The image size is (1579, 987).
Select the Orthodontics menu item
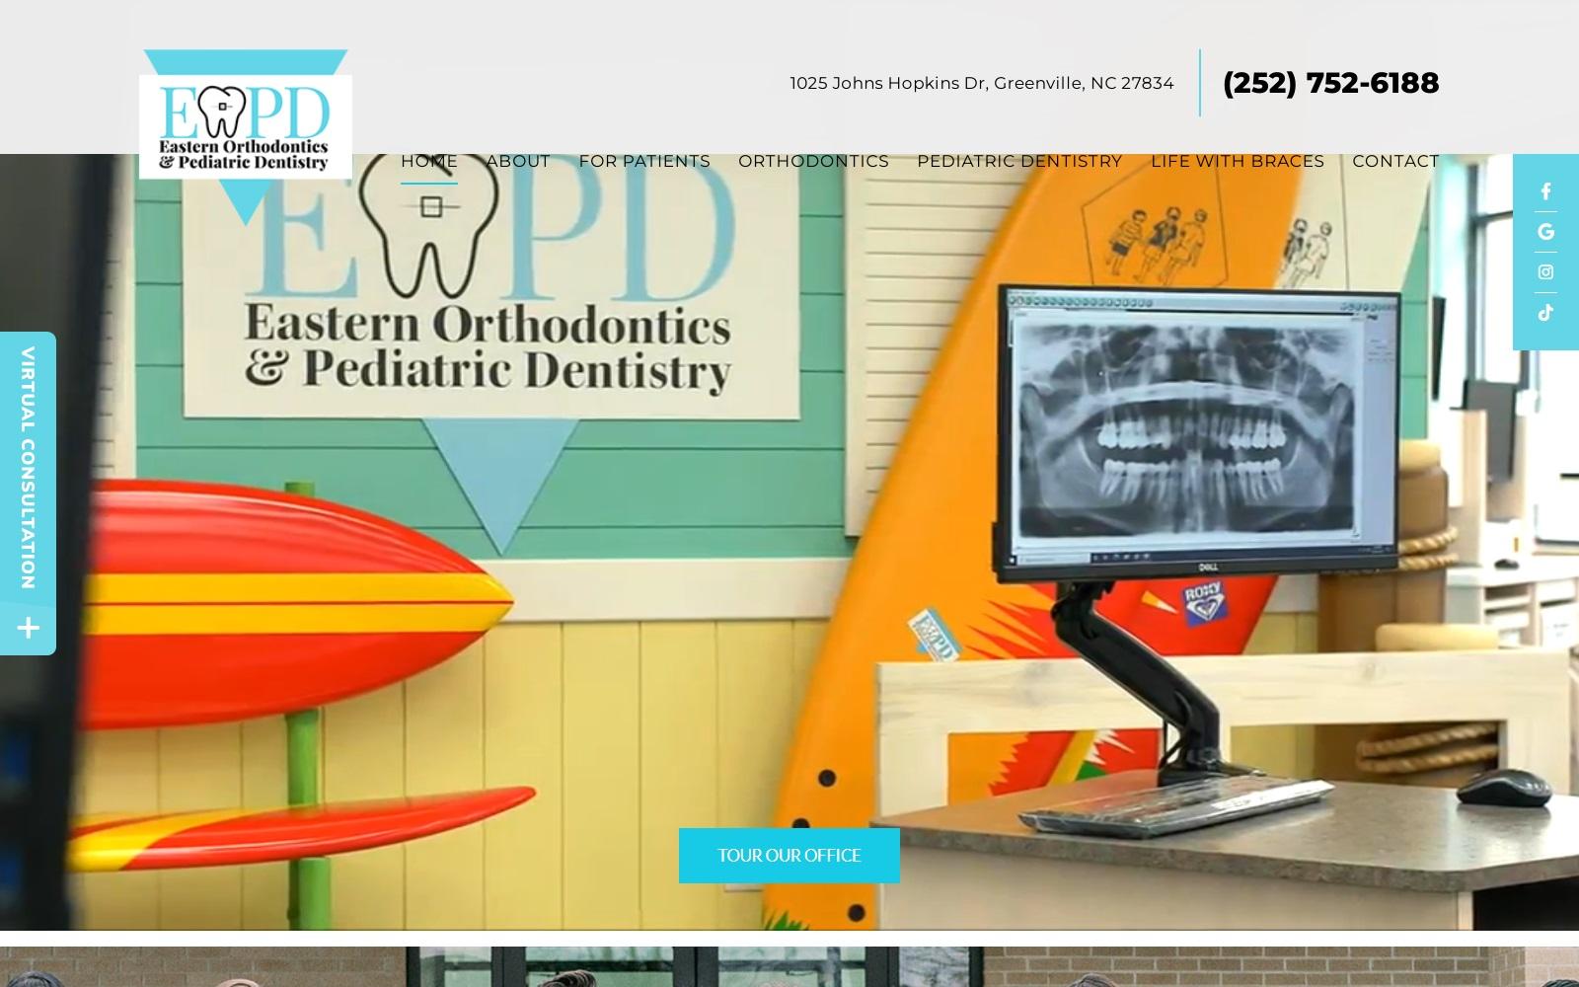(813, 161)
